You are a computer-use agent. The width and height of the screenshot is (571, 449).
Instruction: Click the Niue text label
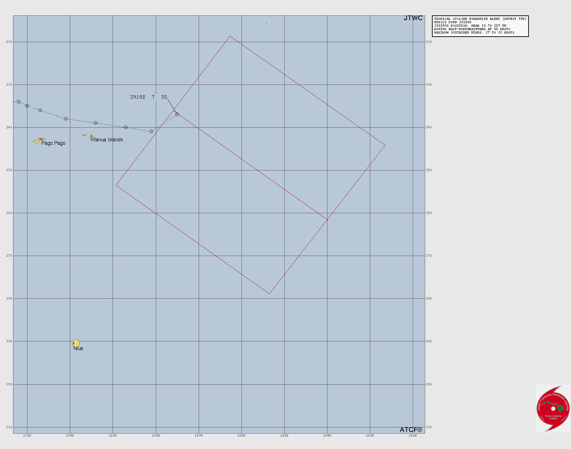click(x=78, y=348)
